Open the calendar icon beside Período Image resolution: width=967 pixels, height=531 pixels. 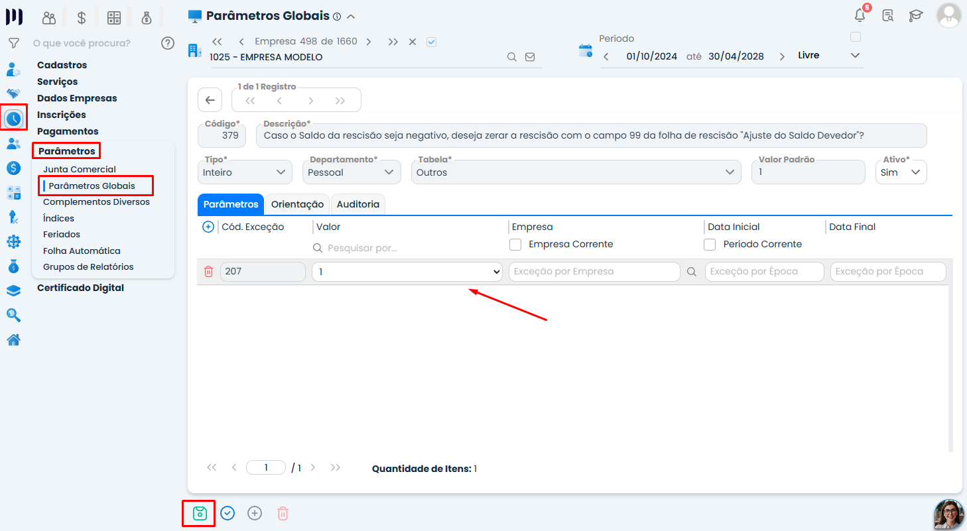click(586, 50)
